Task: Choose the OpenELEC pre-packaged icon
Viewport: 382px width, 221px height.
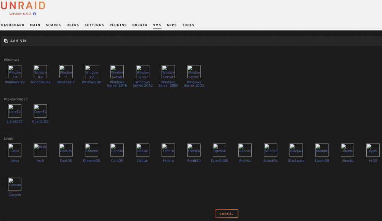Action: click(x=40, y=111)
